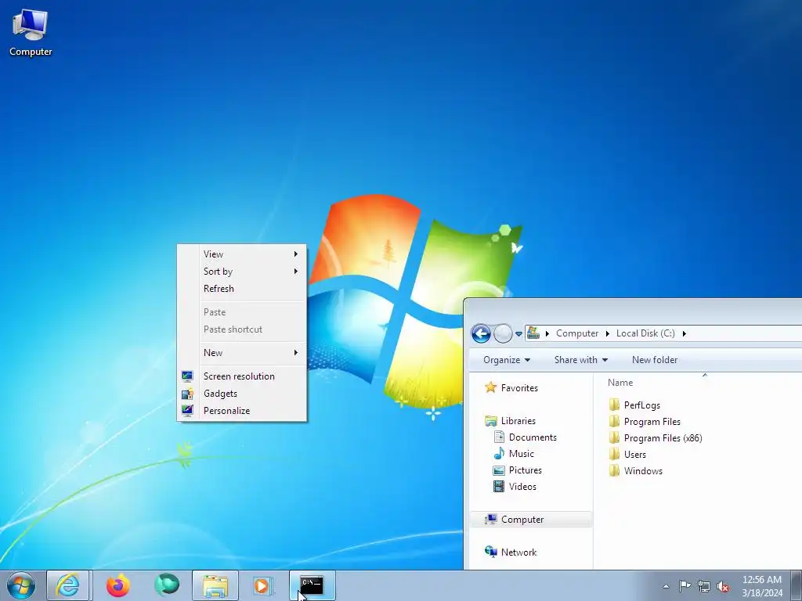Switch to Command Prompt taskbar button
This screenshot has height=601, width=802.
click(312, 585)
